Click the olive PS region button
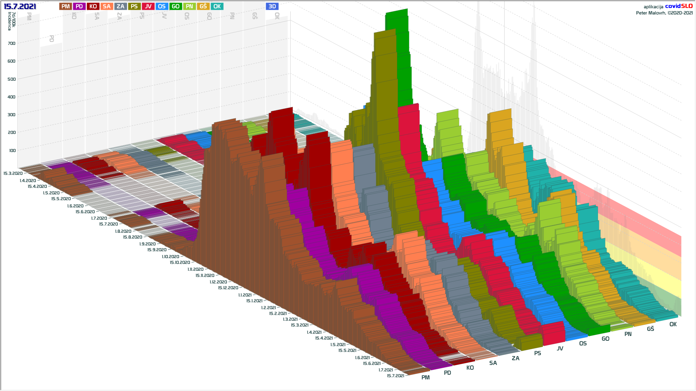This screenshot has height=391, width=696. tap(134, 7)
